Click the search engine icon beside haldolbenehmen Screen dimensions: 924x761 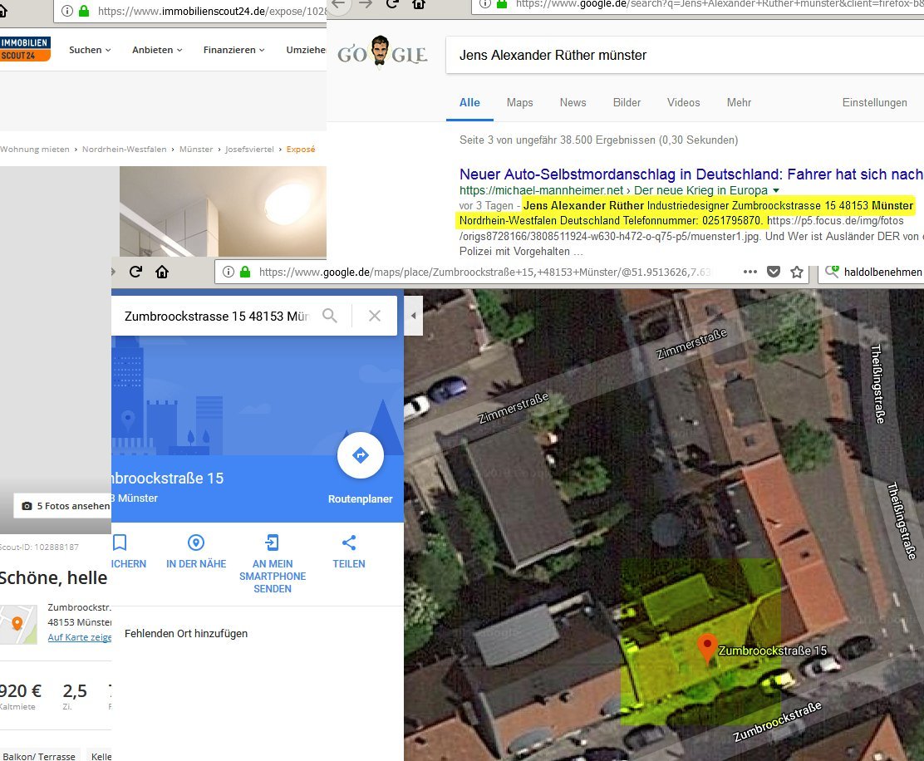click(832, 272)
